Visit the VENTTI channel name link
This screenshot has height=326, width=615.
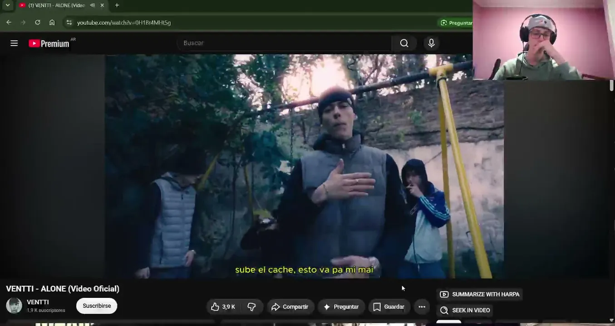coord(38,302)
